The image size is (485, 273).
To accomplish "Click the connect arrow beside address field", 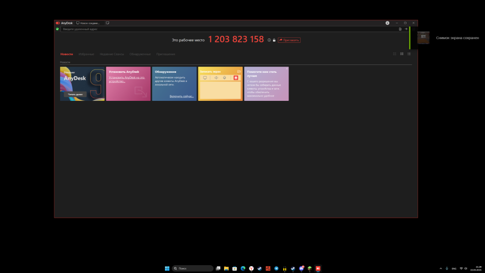I will coord(406,29).
